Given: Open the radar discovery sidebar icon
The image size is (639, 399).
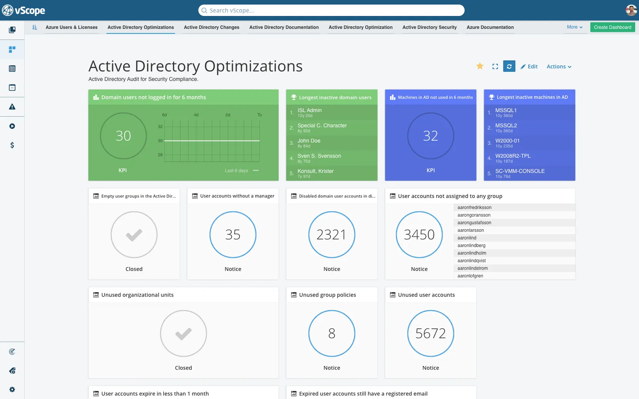Looking at the screenshot, I should 12,351.
